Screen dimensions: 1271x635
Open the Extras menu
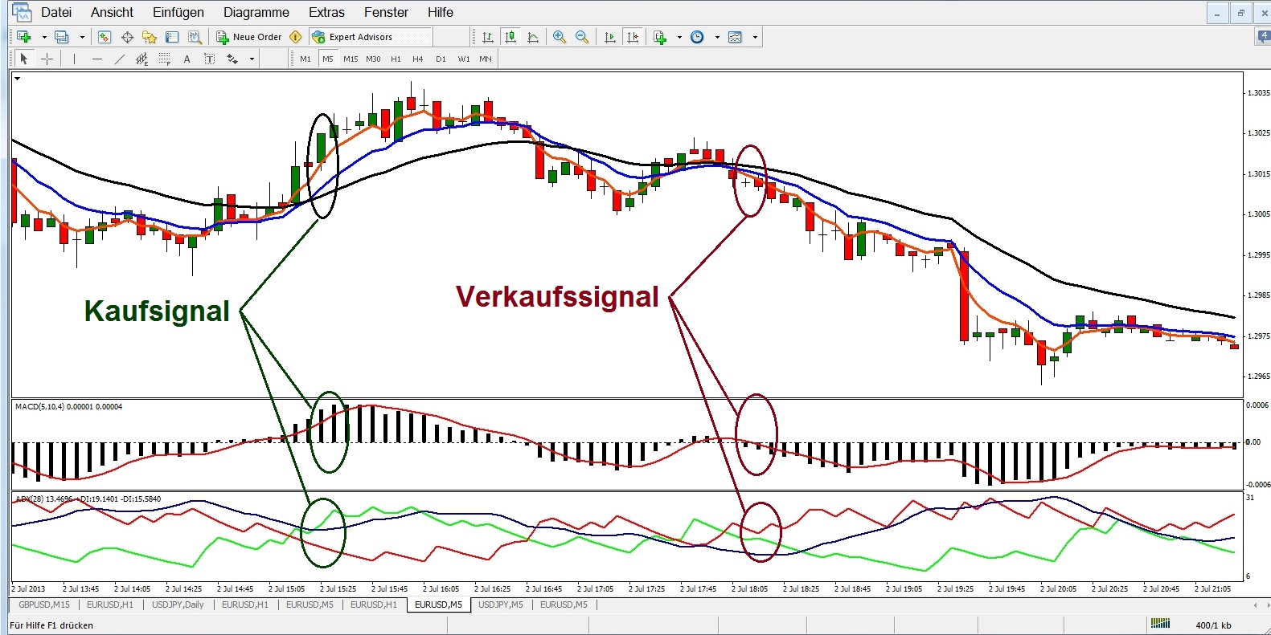pos(326,12)
